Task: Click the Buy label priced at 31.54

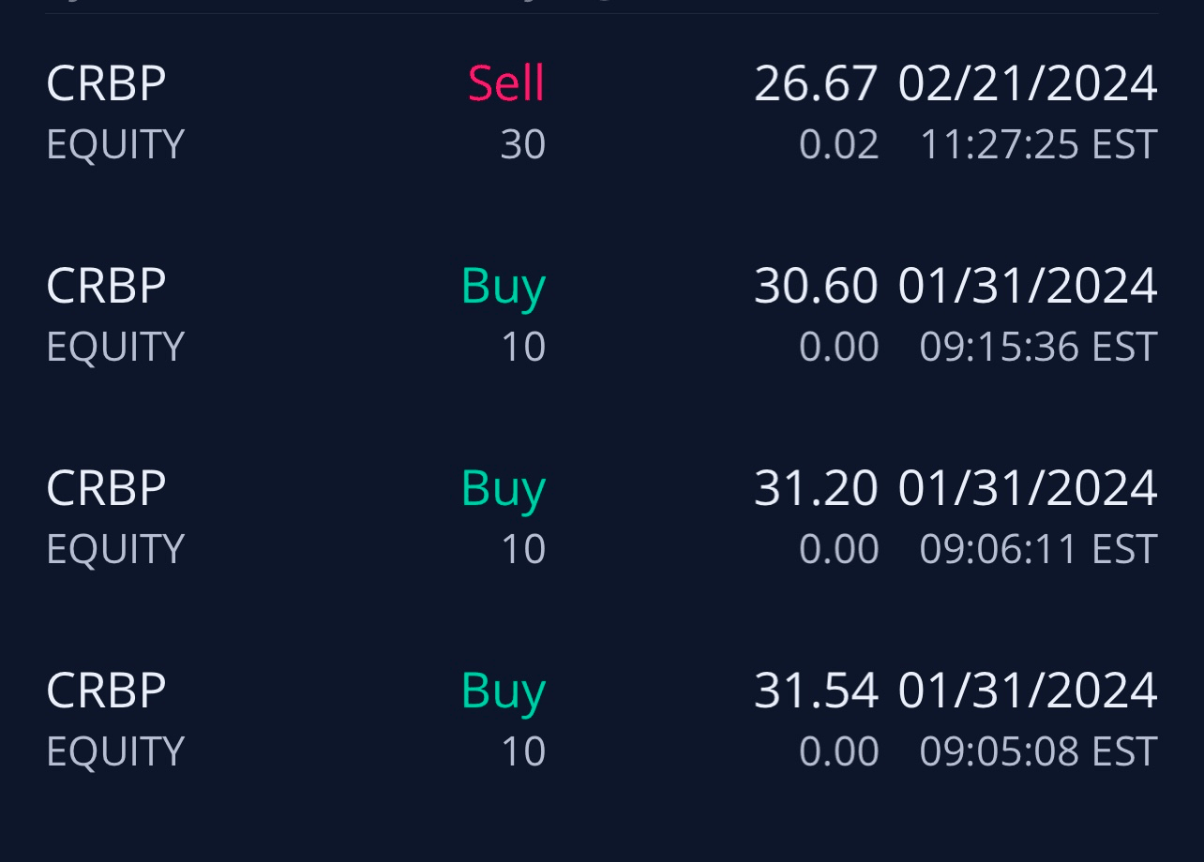Action: point(504,691)
